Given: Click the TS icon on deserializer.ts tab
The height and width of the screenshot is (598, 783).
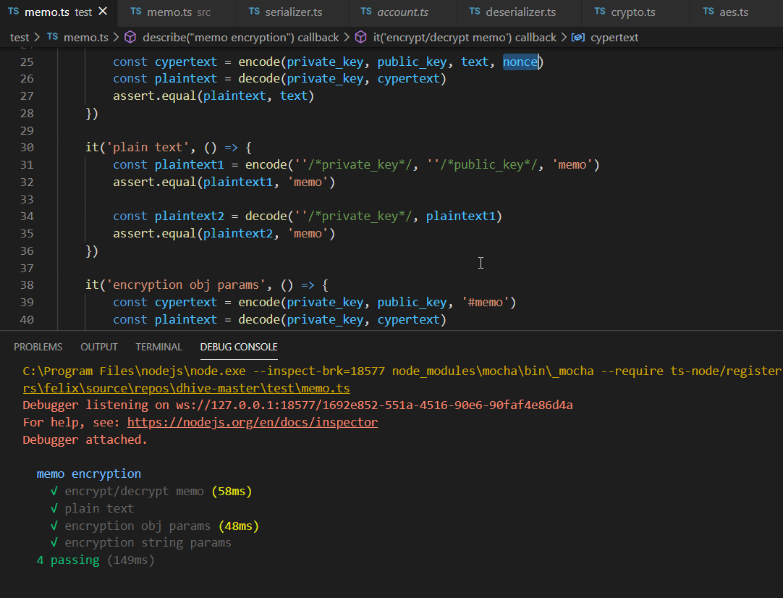Looking at the screenshot, I should click(475, 12).
